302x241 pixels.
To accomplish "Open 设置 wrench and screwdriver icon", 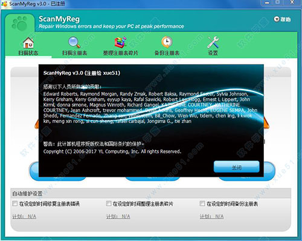I will coord(213,42).
